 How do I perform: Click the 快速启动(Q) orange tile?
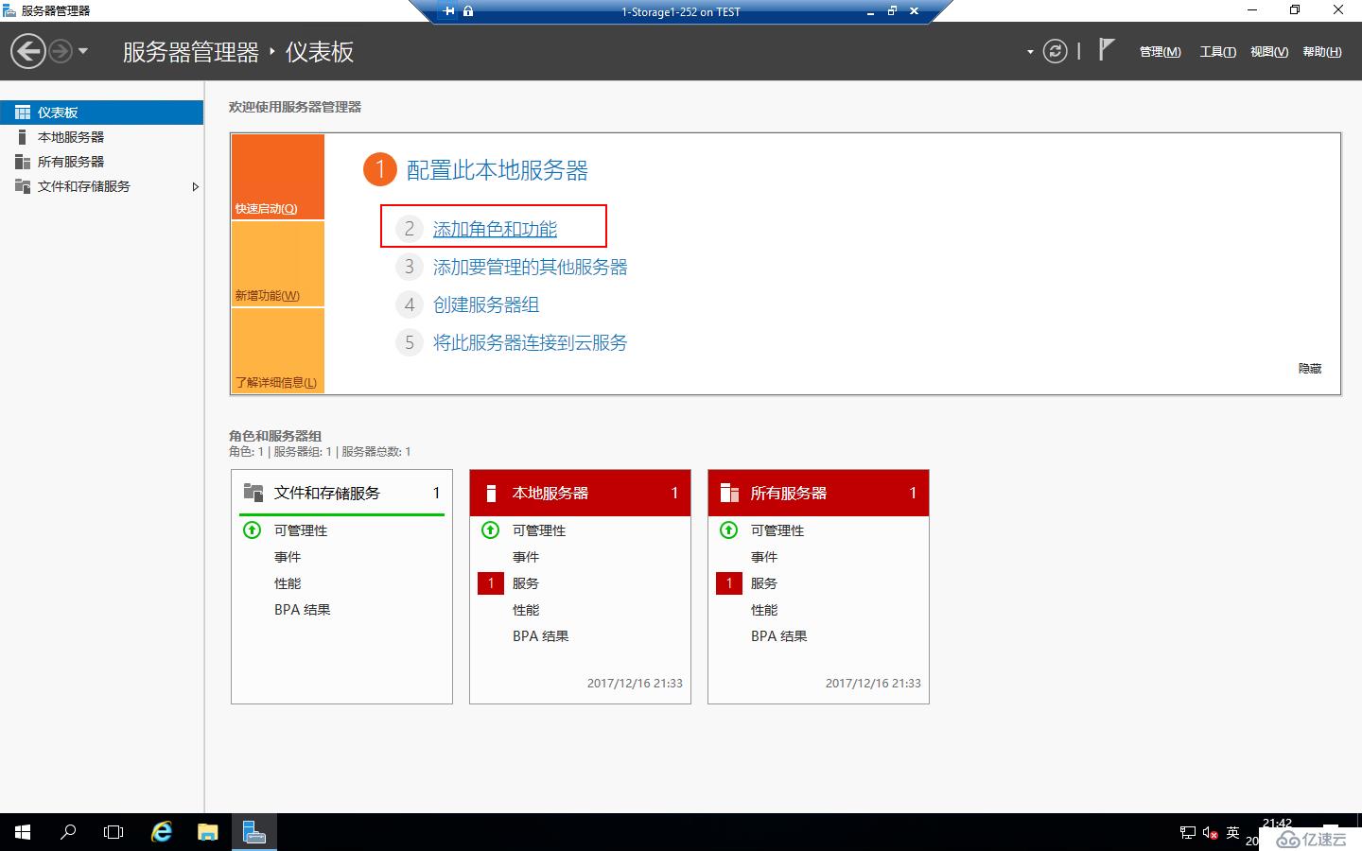[278, 177]
